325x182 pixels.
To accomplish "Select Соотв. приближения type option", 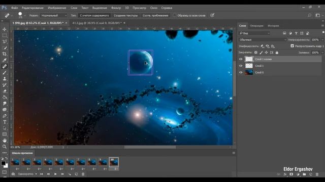I will coord(155,16).
